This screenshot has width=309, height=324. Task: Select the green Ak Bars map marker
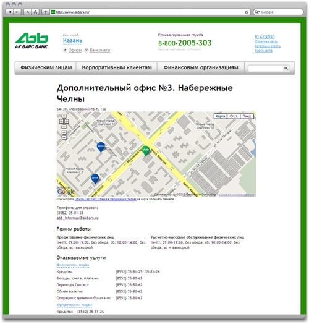146,151
